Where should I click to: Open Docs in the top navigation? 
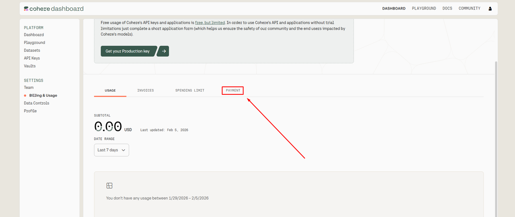tap(447, 8)
